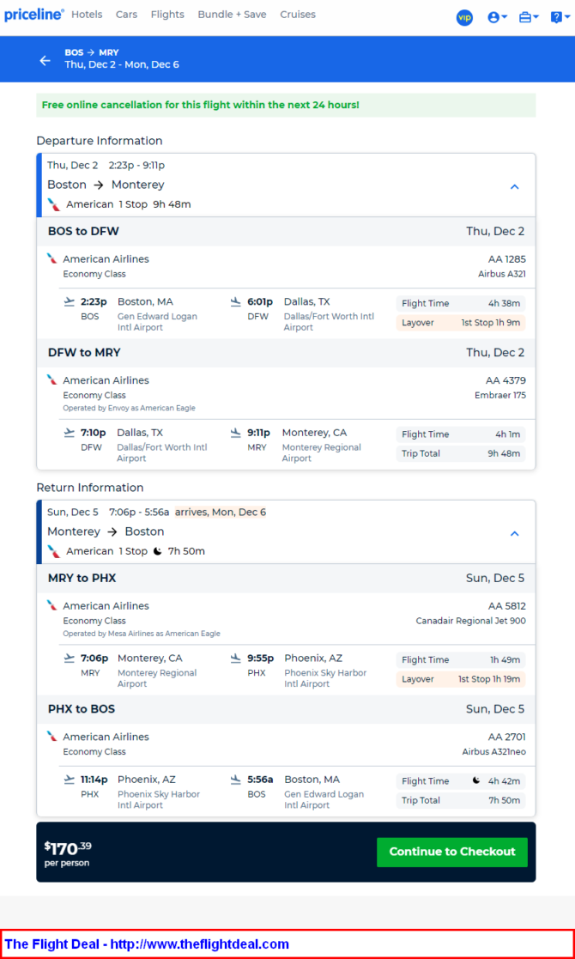Image resolution: width=575 pixels, height=959 pixels.
Task: Click the free online cancellation banner
Action: 286,106
